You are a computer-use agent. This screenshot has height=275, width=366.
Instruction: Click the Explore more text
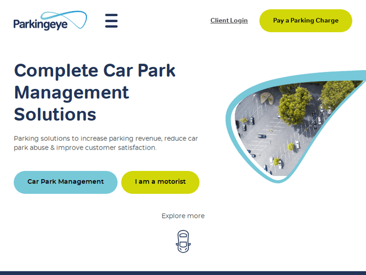(183, 216)
